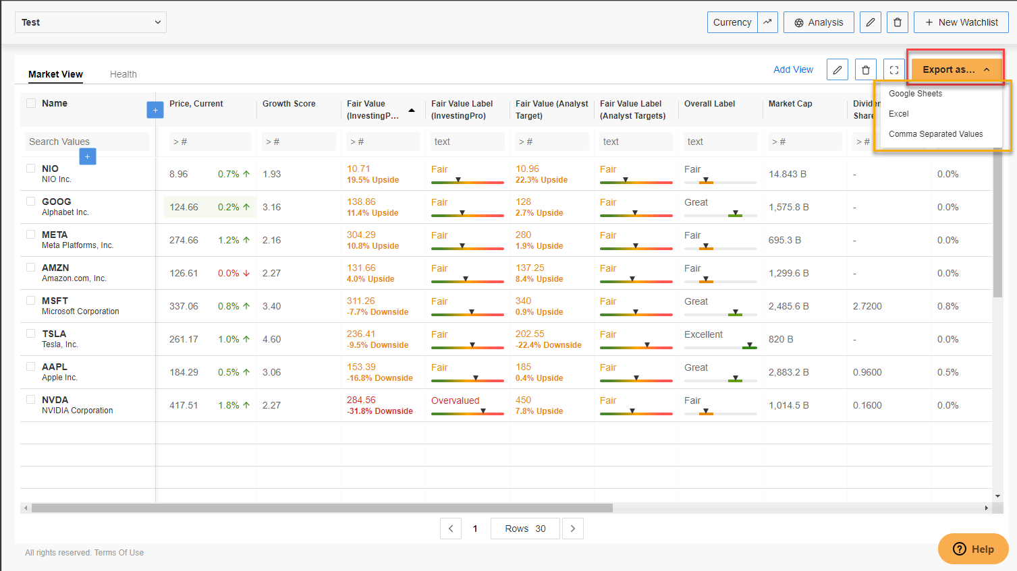Click the chart trend icon beside Currency
The width and height of the screenshot is (1017, 571).
pyautogui.click(x=767, y=22)
